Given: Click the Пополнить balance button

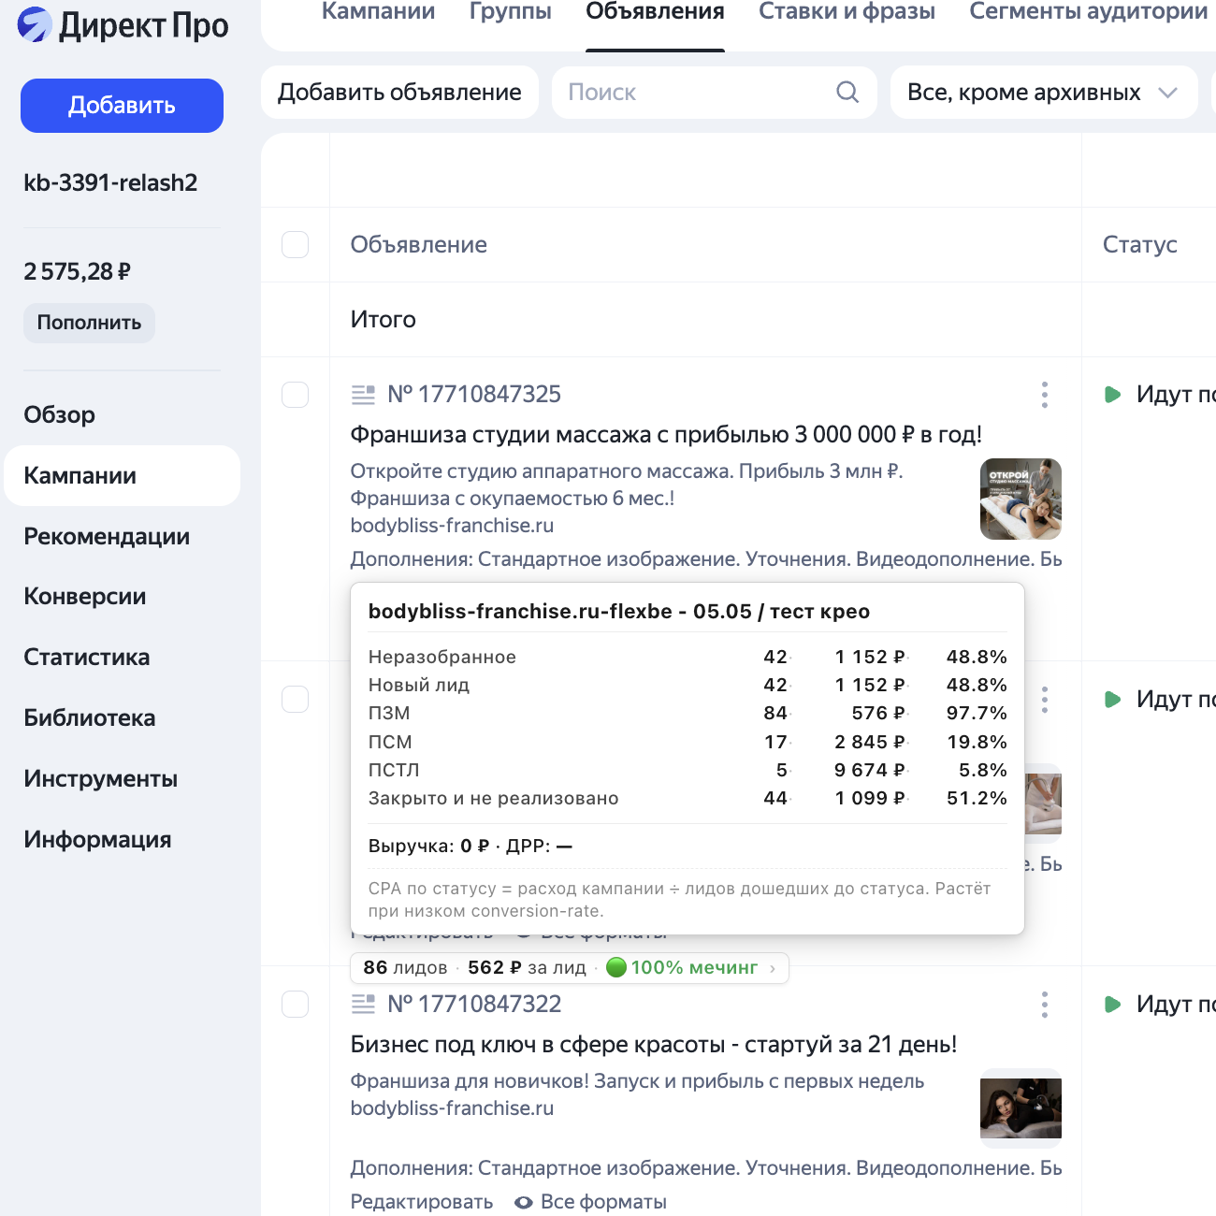Looking at the screenshot, I should 89,323.
